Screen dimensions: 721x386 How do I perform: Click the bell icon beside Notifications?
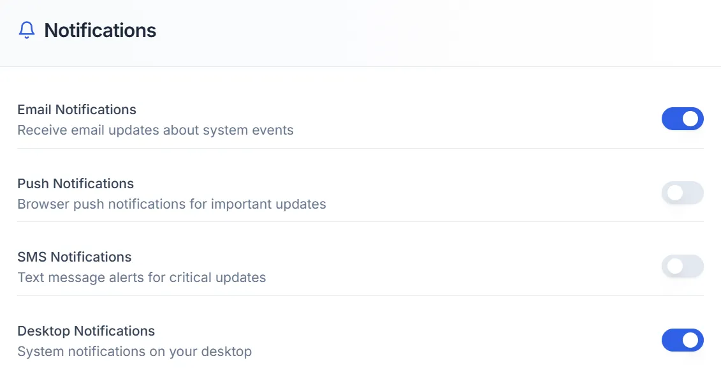tap(27, 31)
